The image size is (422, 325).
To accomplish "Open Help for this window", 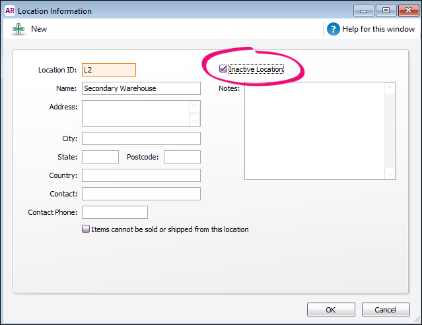I will click(x=334, y=29).
